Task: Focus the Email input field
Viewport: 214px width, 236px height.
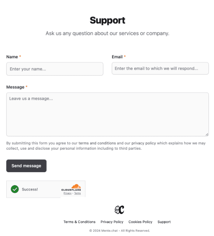Action: pos(160,68)
